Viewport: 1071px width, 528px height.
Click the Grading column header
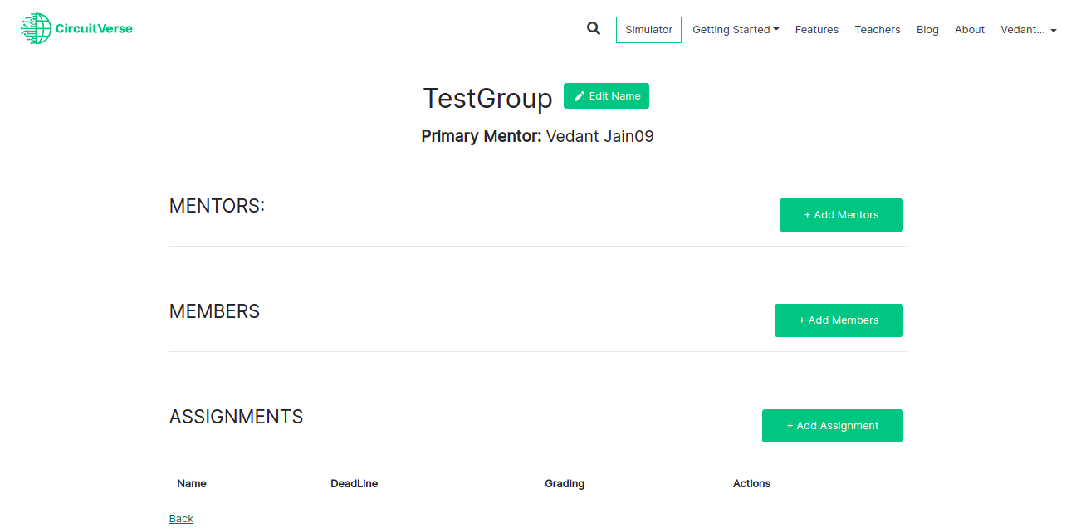565,484
